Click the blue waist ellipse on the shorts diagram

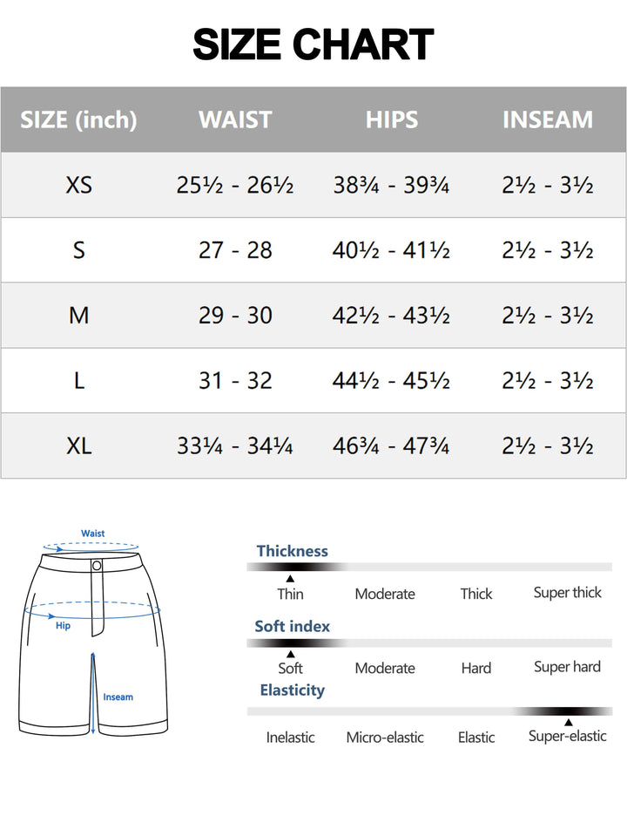(x=91, y=547)
